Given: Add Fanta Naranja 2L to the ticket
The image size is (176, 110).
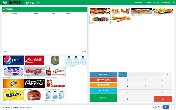Looking at the screenshot, I should pos(13,84).
